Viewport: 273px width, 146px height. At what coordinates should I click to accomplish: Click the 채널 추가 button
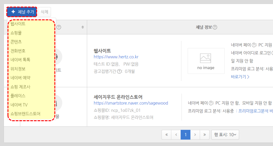(x=22, y=12)
